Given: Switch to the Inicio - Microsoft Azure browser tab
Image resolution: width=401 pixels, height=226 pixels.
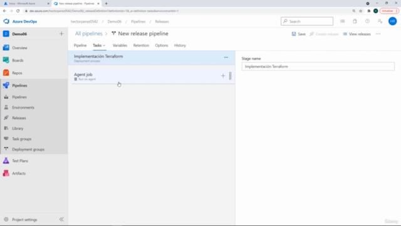Looking at the screenshot, I should tap(26, 4).
